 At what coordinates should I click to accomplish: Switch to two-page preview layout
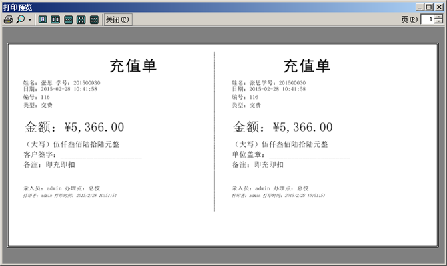55,20
